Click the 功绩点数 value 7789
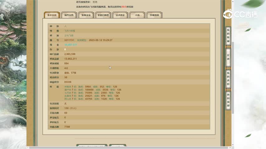This screenshot has height=149, width=266. pos(67,127)
